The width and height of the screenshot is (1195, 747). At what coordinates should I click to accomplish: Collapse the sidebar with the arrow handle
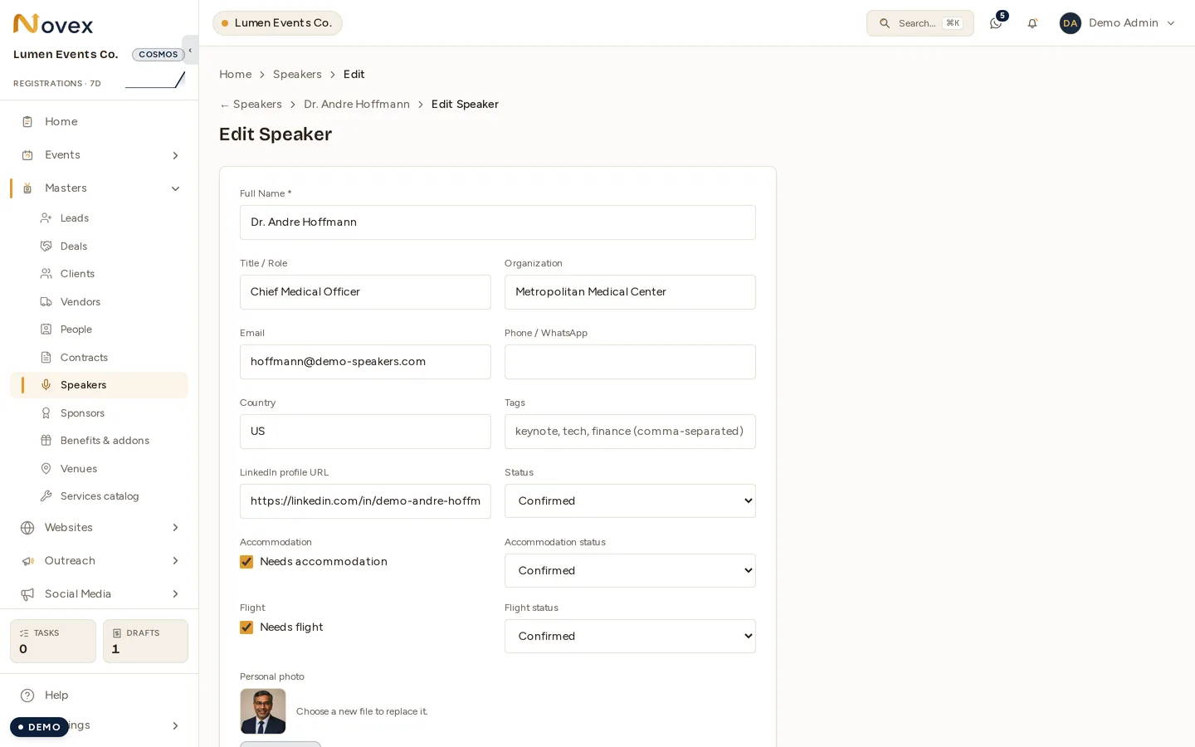[x=190, y=50]
